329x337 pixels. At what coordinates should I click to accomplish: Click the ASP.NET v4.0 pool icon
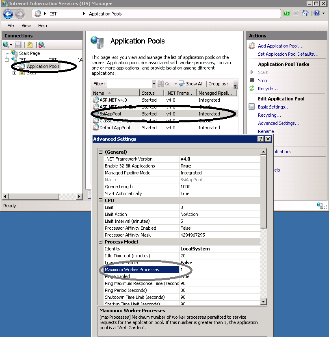point(95,100)
